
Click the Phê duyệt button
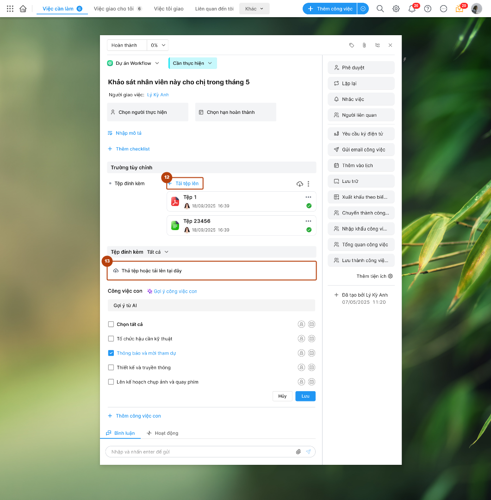361,68
